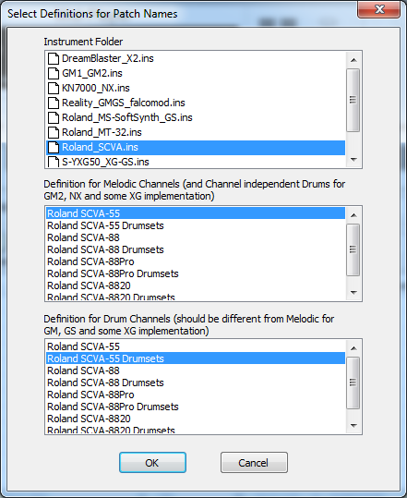Click the file icon beside Roland_MS-SoftSynth_GS.ins
This screenshot has height=498, width=407.
pos(54,117)
